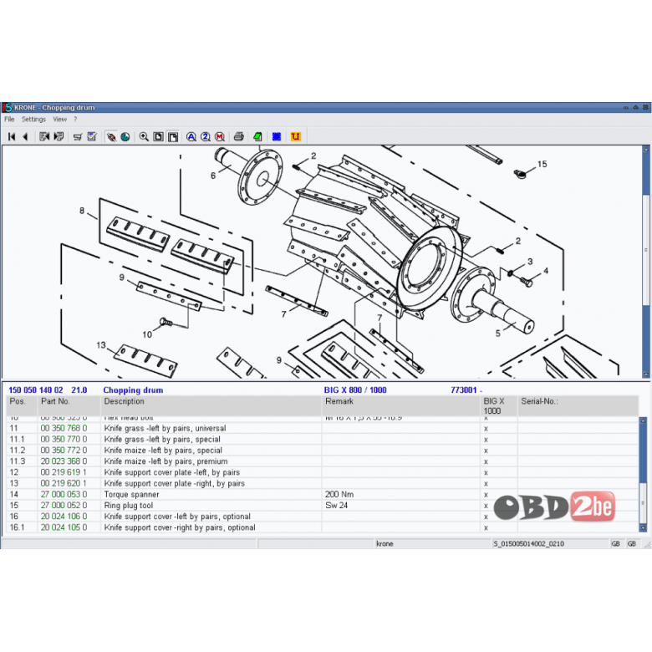Click the parts list scroll-up arrow
Screen dimensions: 652x652
coord(643,420)
